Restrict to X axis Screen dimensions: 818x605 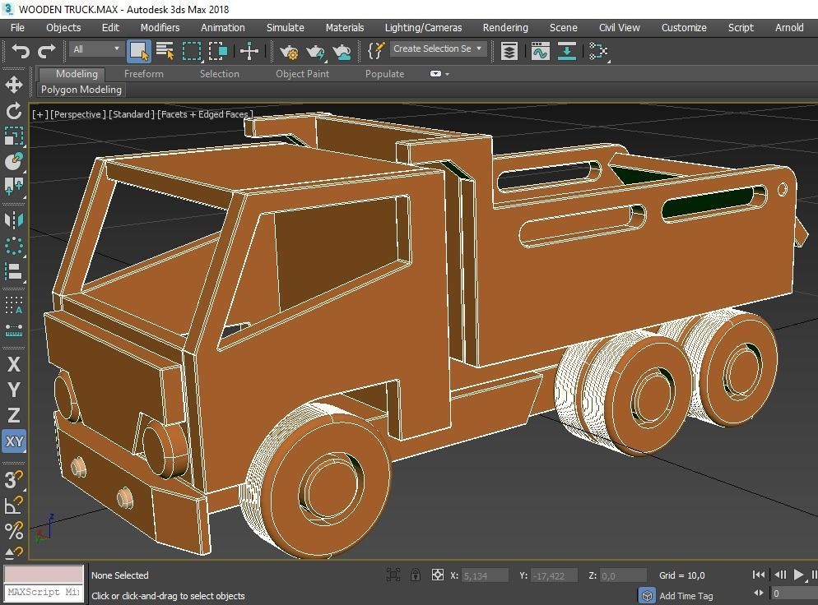(13, 363)
